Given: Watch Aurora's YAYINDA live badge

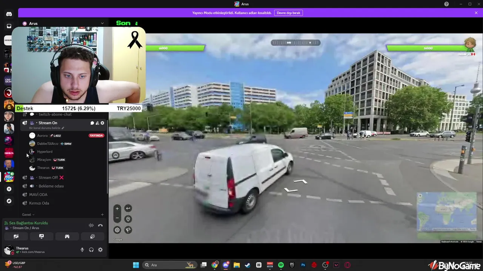Looking at the screenshot, I should 96,135.
